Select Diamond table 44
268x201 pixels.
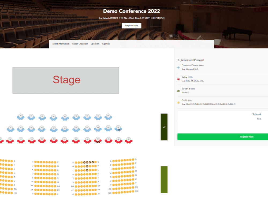coord(98,117)
